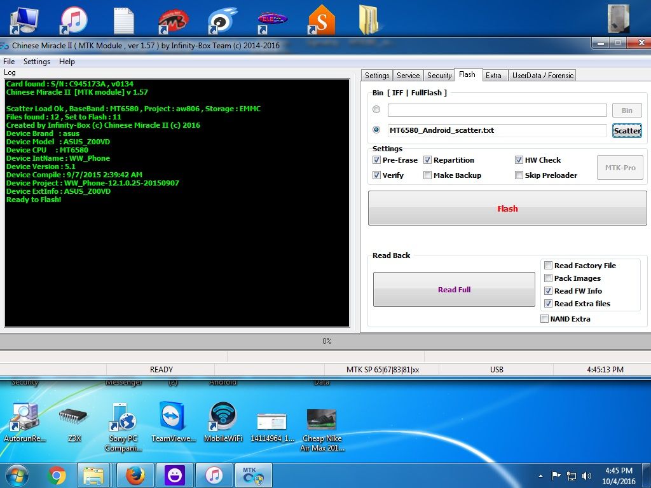Open the Windows Start menu
The height and width of the screenshot is (488, 651).
point(17,475)
